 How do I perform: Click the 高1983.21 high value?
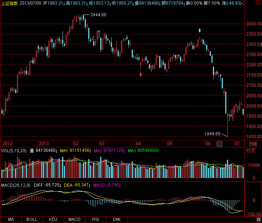pyautogui.click(x=77, y=3)
